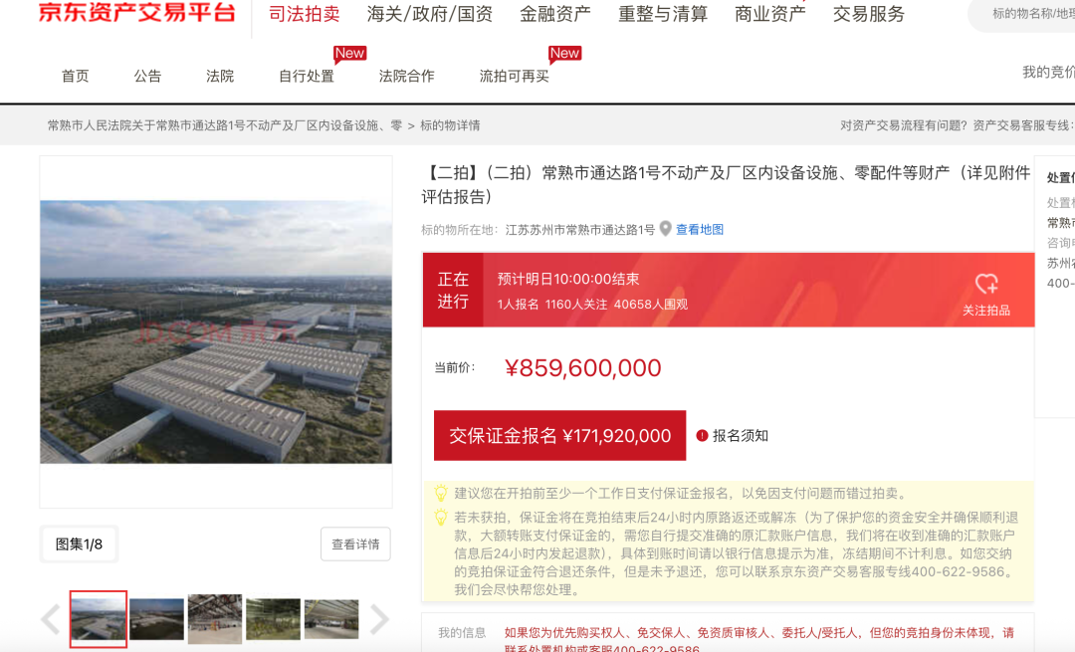Viewport: 1075px width, 652px height.
Task: Click the 交保证金报名 bidding button
Action: (x=558, y=436)
